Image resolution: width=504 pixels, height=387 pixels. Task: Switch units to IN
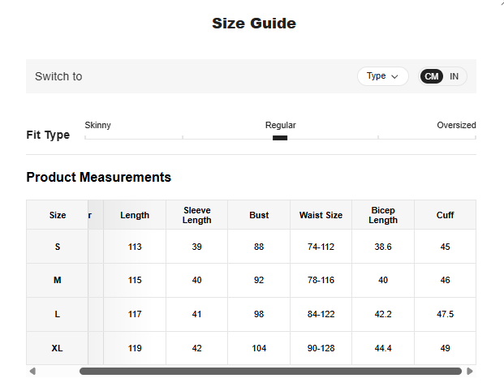tap(454, 76)
